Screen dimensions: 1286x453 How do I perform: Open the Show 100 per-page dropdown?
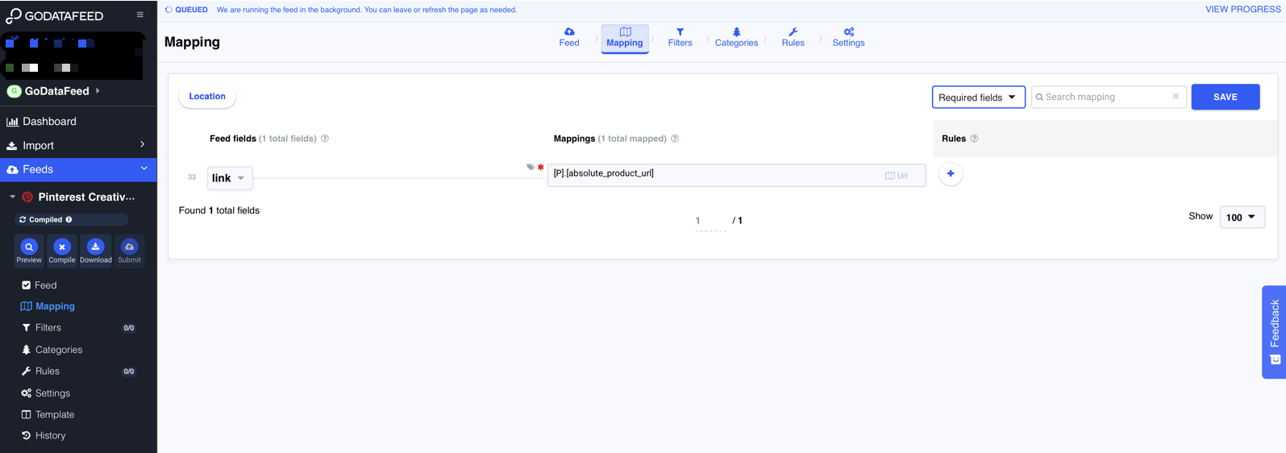tap(1242, 217)
